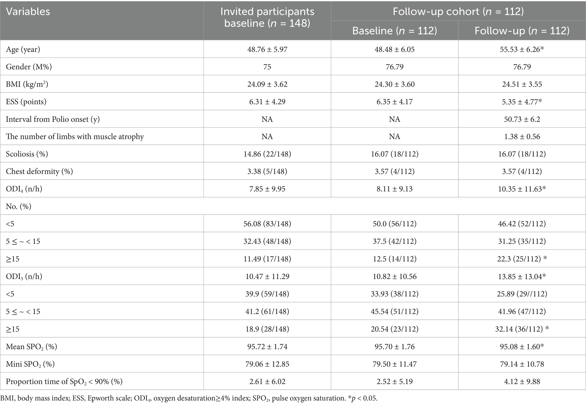Screen dimensions: 586x405
Task: Click the Follow-up (n = 112) subheader
Action: pyautogui.click(x=522, y=31)
